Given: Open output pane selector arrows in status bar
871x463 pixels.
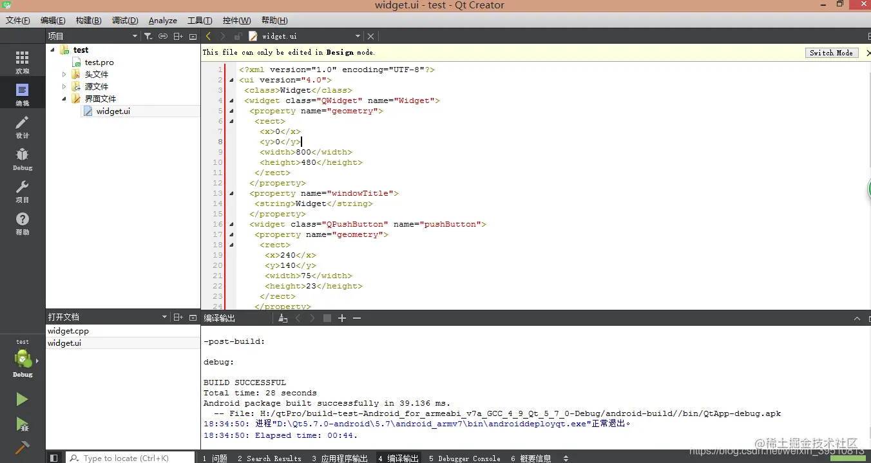Looking at the screenshot, I should click(x=566, y=458).
